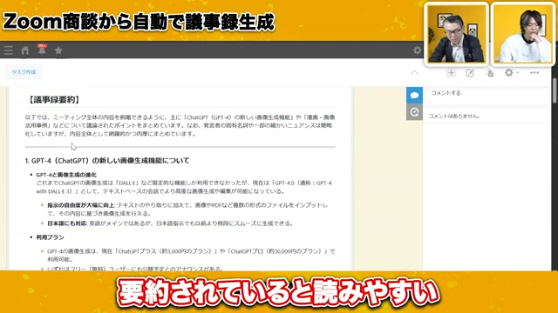The width and height of the screenshot is (558, 313).
Task: Duplicate the record with copy icon
Action: click(490, 73)
